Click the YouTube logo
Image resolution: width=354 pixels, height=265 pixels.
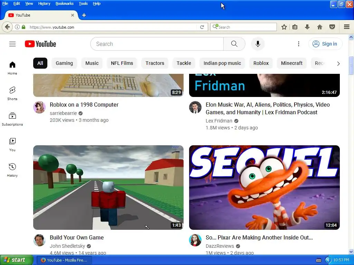[x=40, y=44]
